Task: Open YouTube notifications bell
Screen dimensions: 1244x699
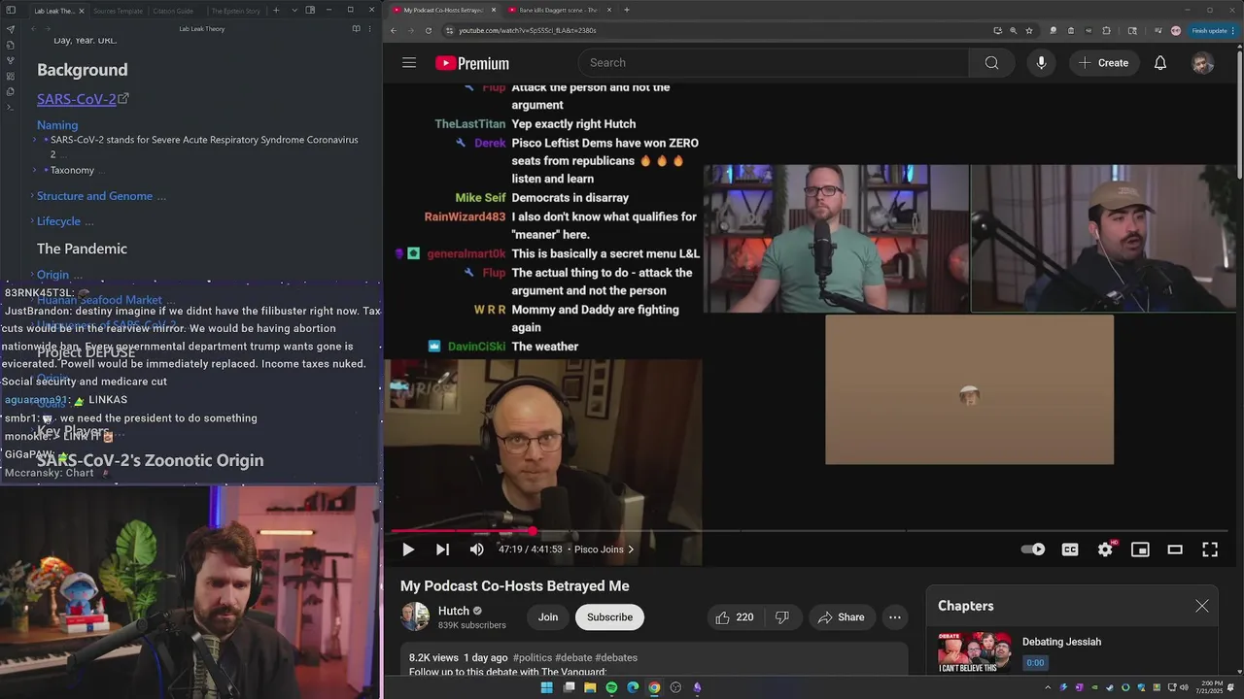Action: pyautogui.click(x=1160, y=63)
